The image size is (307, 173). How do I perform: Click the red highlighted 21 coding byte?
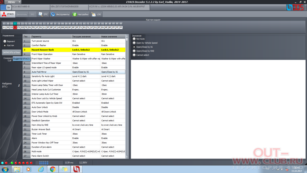(15, 27)
